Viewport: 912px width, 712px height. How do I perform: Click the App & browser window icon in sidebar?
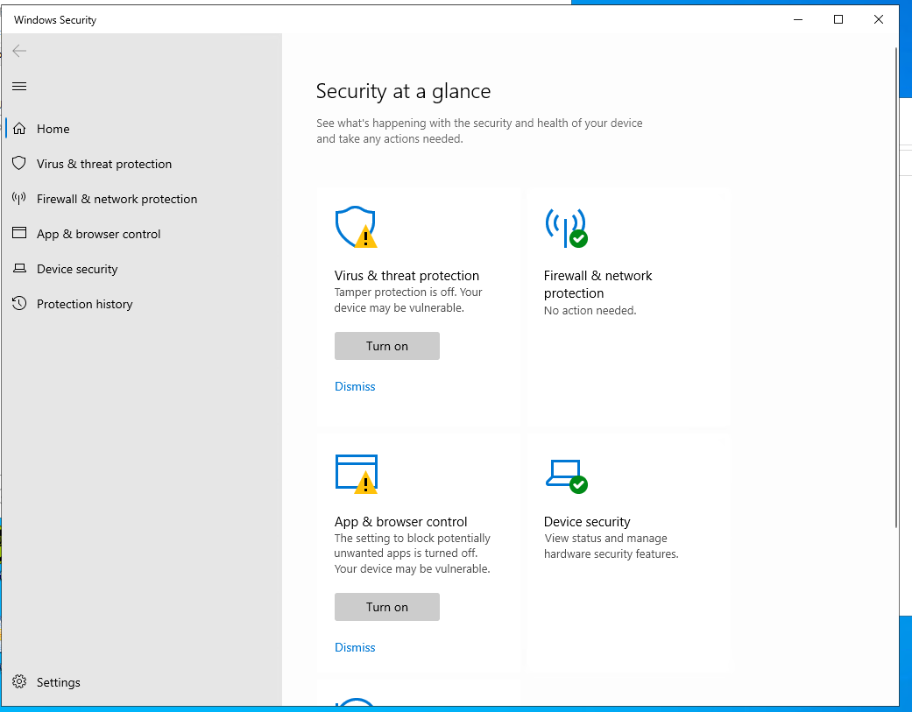[19, 233]
